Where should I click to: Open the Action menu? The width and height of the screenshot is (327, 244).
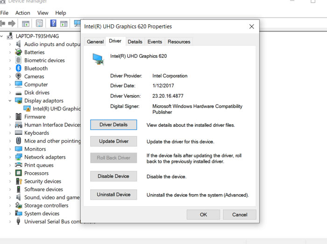tap(22, 13)
